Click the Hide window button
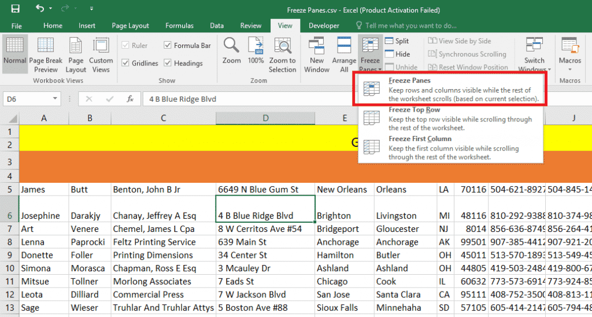 (396, 54)
